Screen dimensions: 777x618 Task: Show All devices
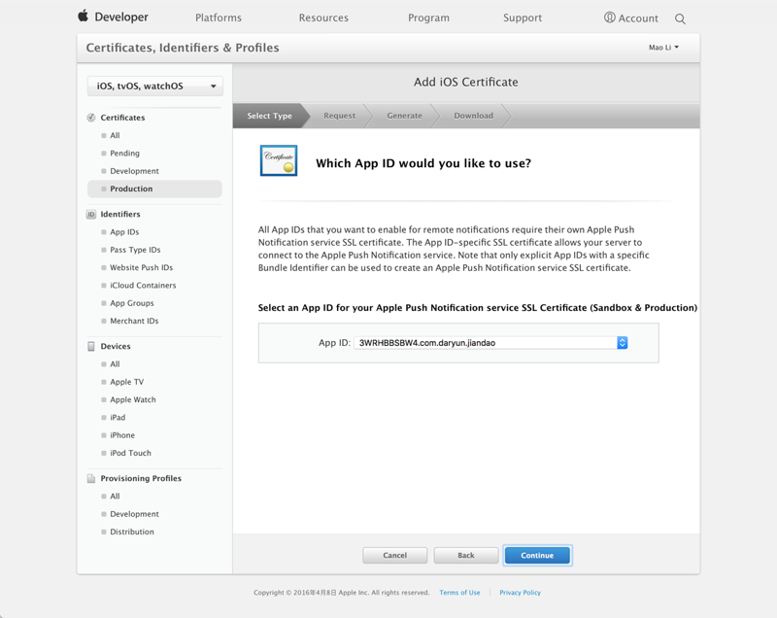115,364
